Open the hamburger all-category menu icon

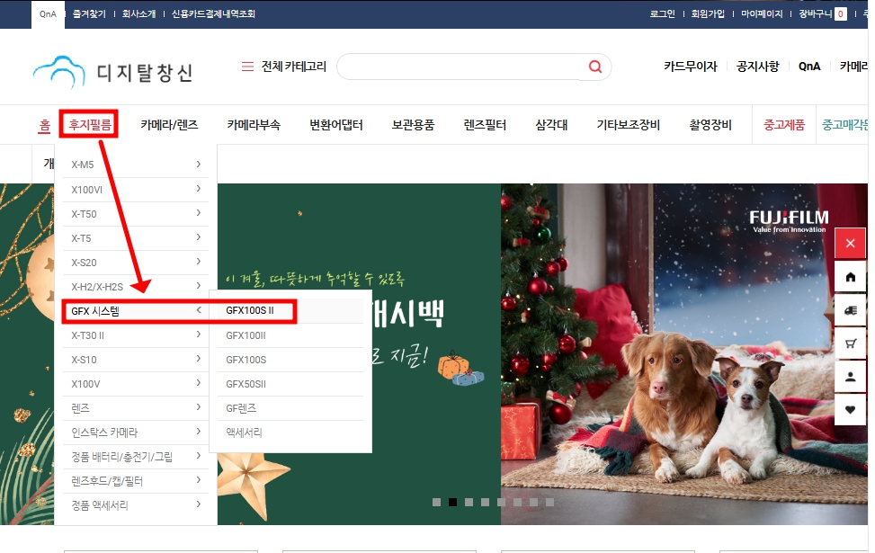point(247,67)
